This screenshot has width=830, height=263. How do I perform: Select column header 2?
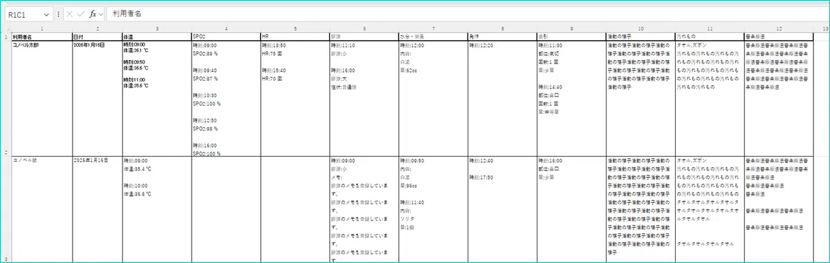(x=97, y=28)
